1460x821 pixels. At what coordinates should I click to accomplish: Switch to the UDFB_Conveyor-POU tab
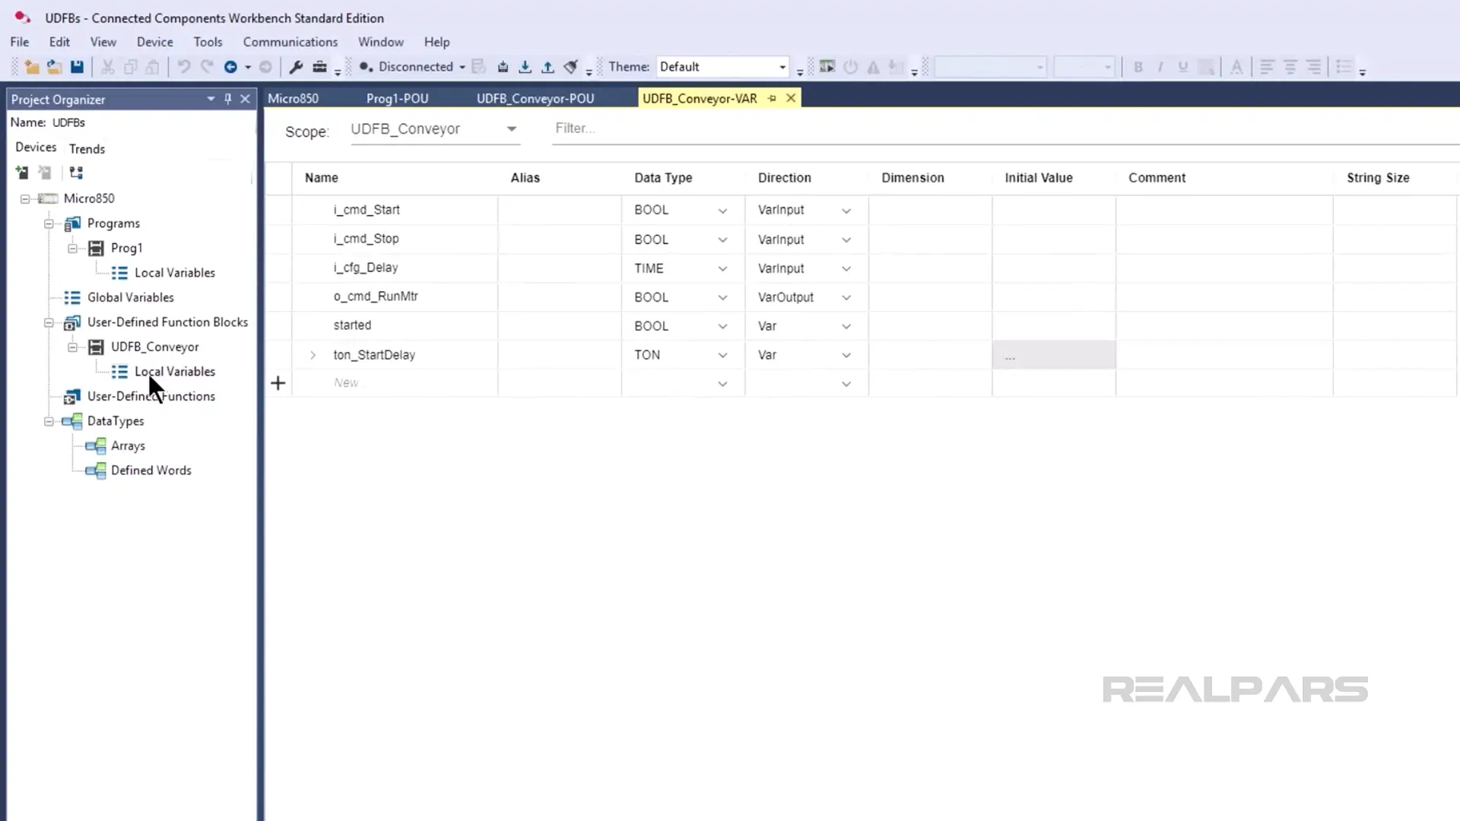(x=535, y=98)
